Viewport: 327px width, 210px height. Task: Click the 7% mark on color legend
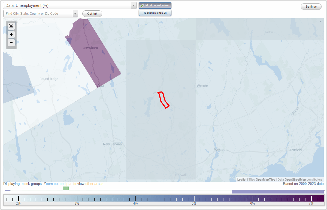[x=311, y=203]
